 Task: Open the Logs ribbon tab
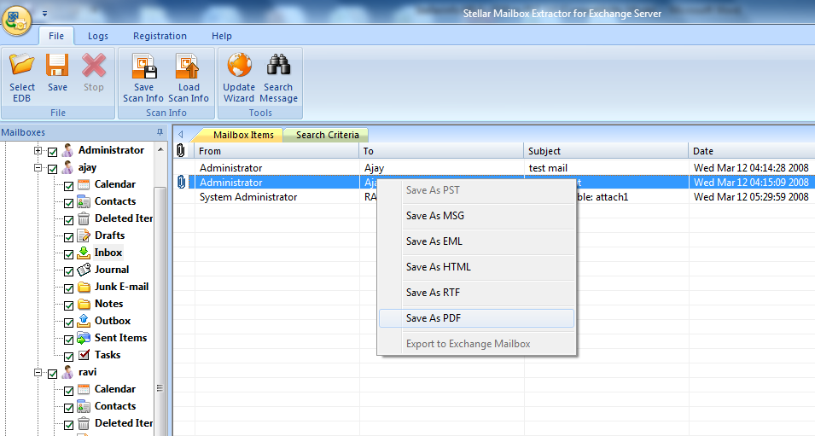point(98,36)
